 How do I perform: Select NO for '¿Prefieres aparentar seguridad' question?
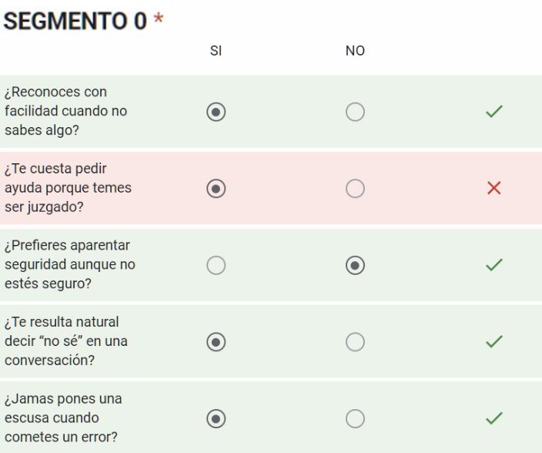(355, 266)
